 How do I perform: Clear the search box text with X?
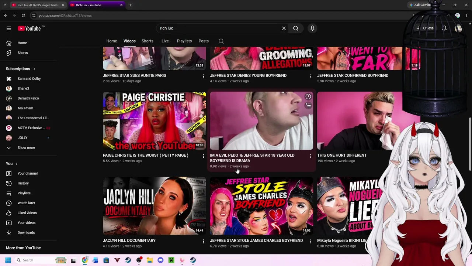(284, 28)
